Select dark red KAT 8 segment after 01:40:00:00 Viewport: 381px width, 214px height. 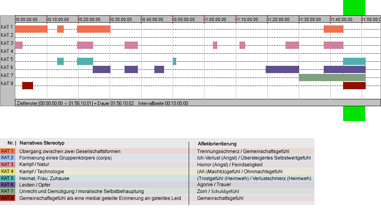click(x=354, y=86)
